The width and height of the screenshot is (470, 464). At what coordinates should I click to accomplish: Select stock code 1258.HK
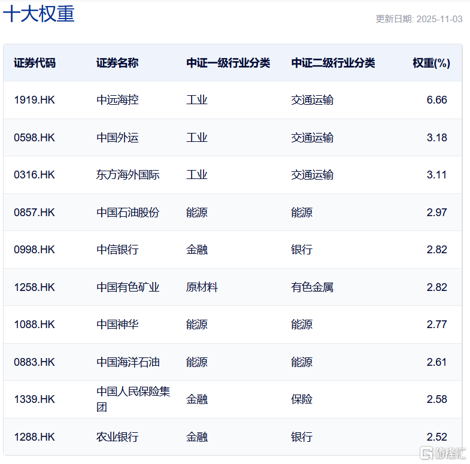pyautogui.click(x=35, y=287)
